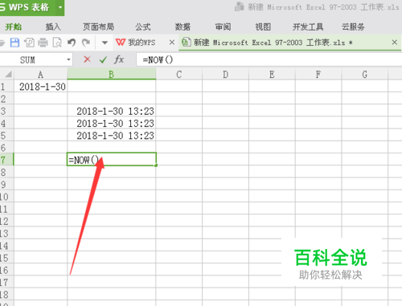Click cell A1 containing 2018-1-30
The width and height of the screenshot is (402, 306).
click(40, 87)
